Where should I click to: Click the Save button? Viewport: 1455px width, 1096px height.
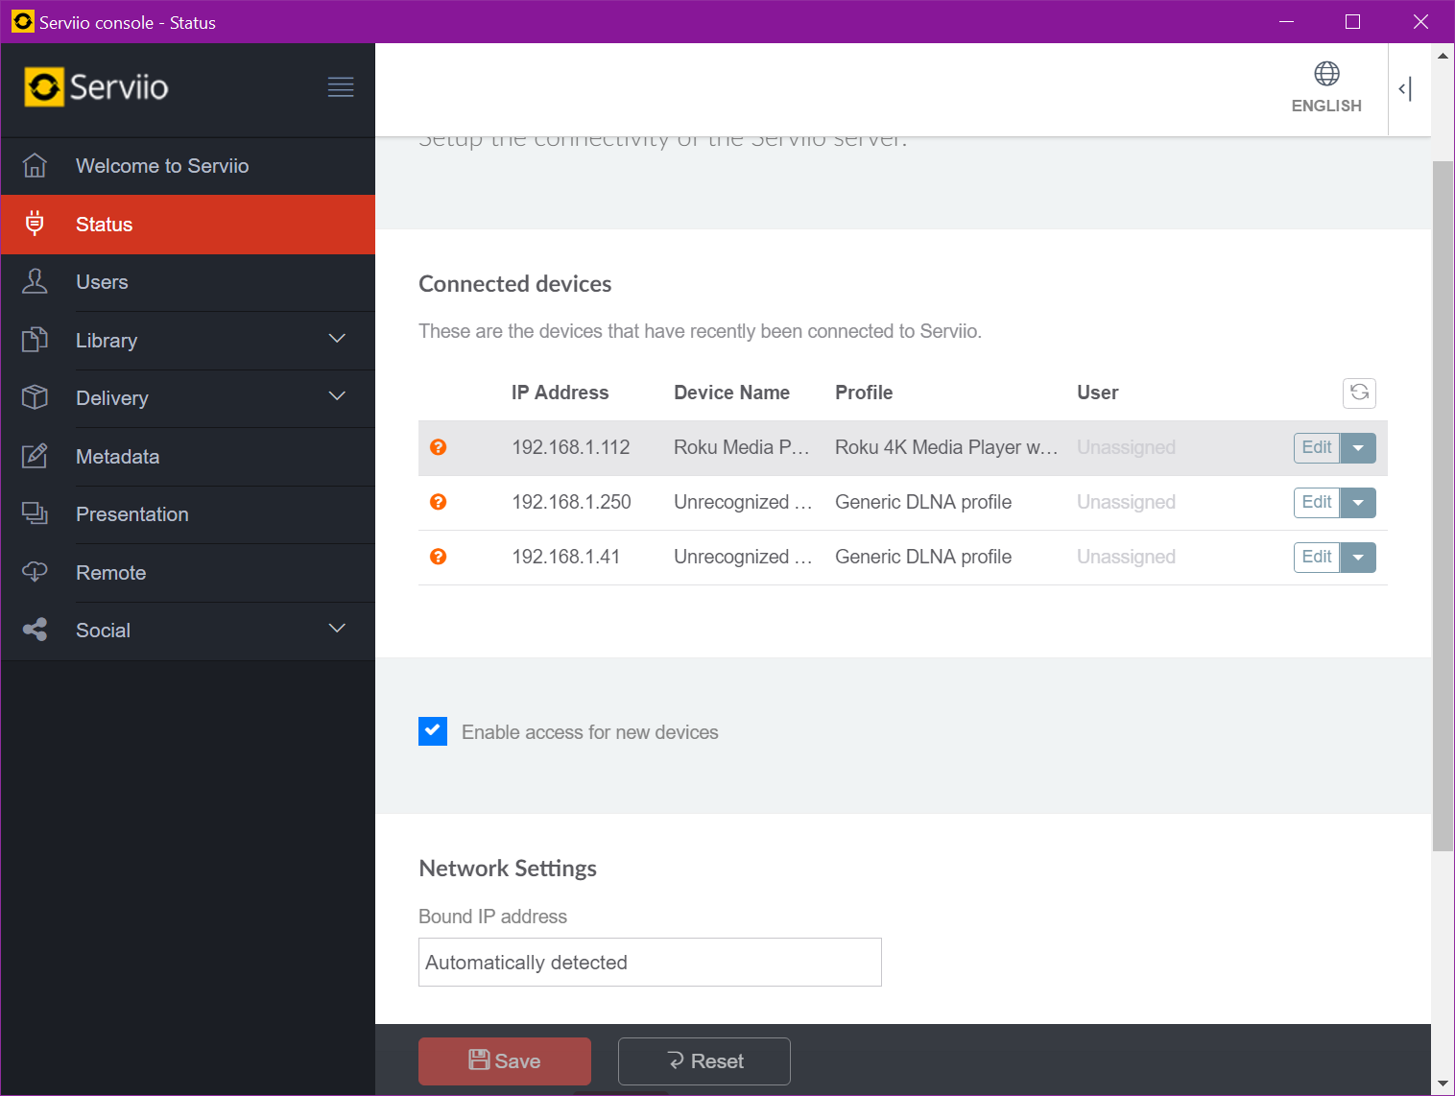505,1060
